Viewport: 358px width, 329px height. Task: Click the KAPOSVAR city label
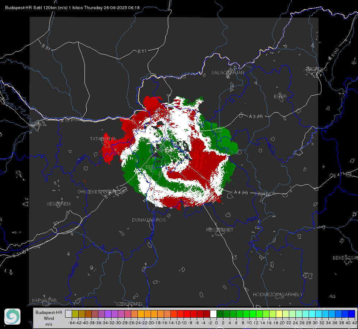(44, 300)
